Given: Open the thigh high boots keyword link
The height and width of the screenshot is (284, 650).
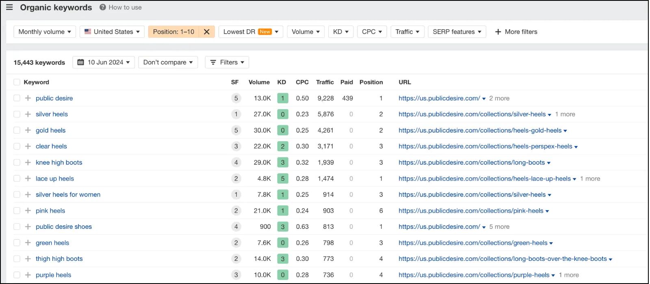Looking at the screenshot, I should [x=59, y=259].
